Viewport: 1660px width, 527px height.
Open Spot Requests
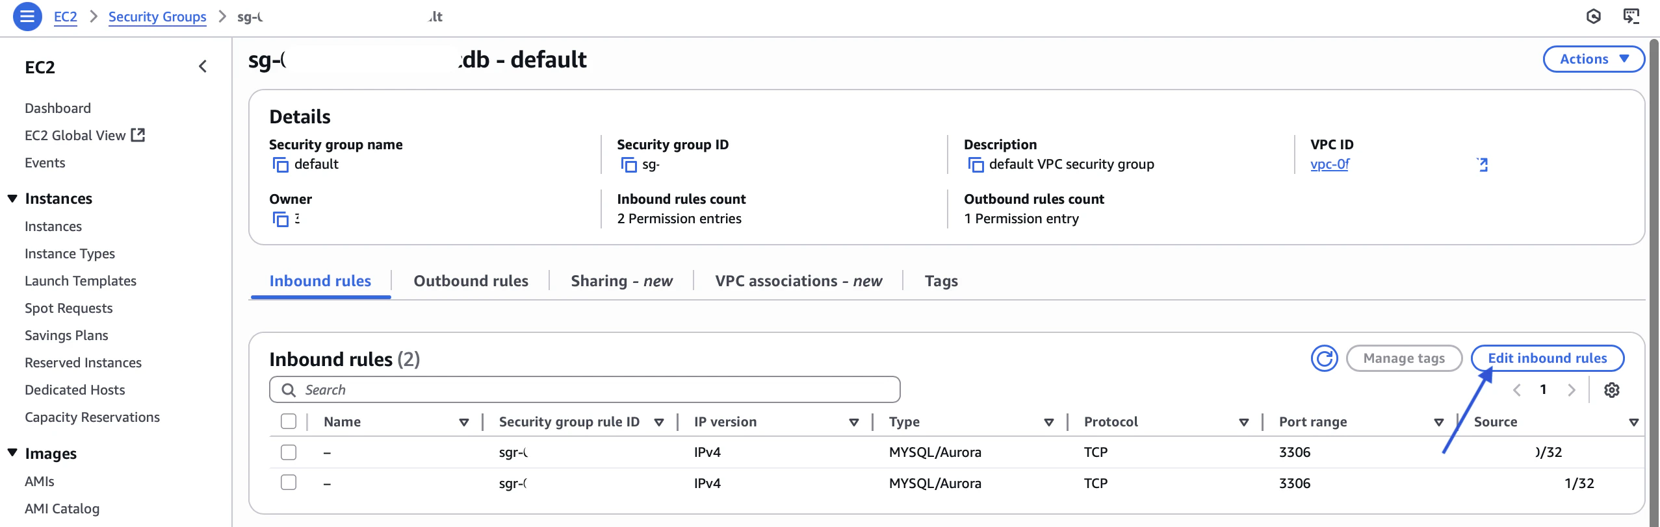(x=69, y=308)
